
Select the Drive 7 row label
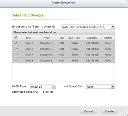29,55
